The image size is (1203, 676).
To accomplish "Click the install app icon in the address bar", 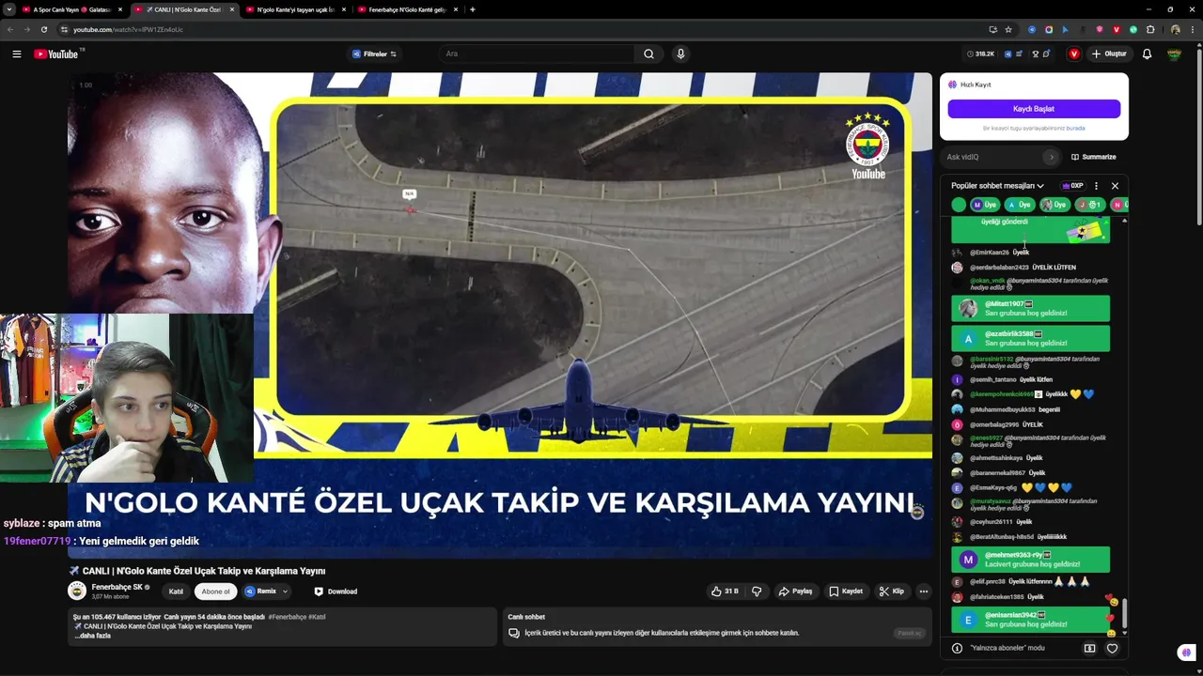I will point(992,29).
